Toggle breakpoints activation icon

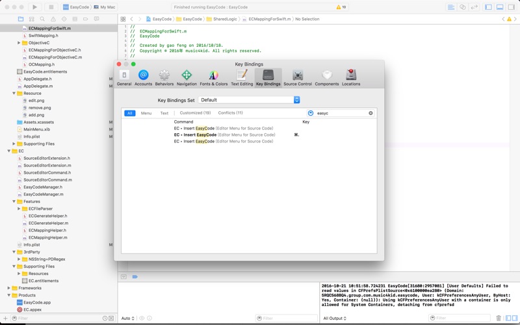point(135,277)
